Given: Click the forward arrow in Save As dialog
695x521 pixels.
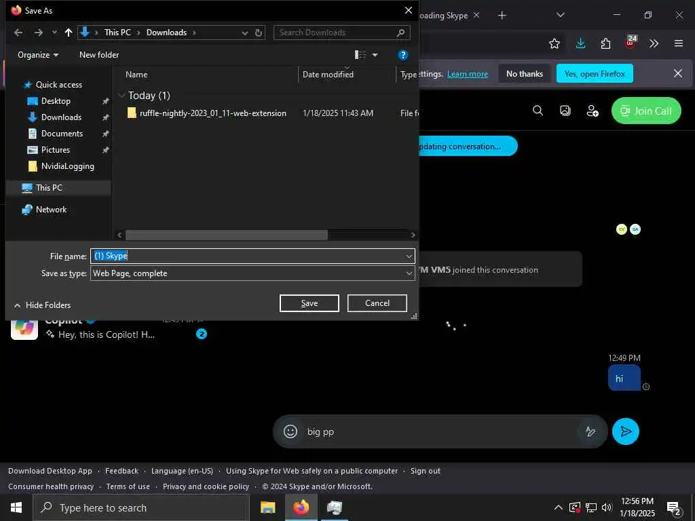Looking at the screenshot, I should pyautogui.click(x=39, y=33).
